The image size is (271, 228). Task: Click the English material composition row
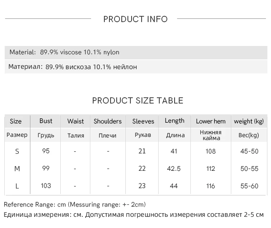coord(64,52)
